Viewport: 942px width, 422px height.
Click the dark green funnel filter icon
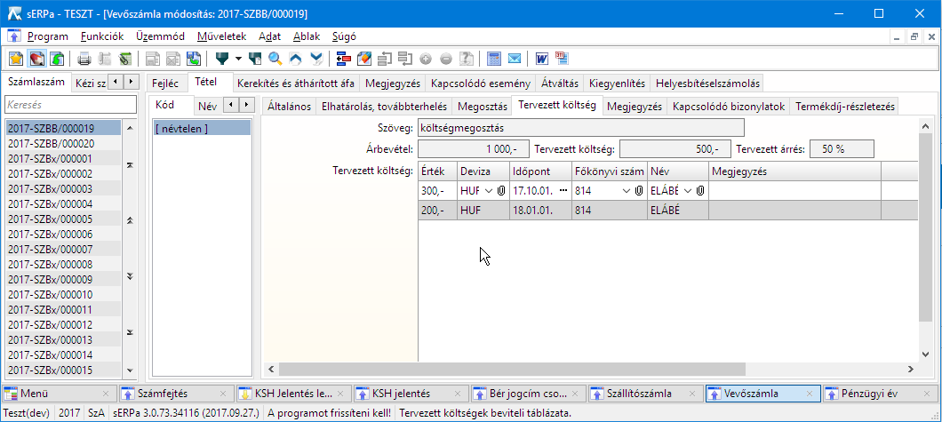(x=222, y=59)
